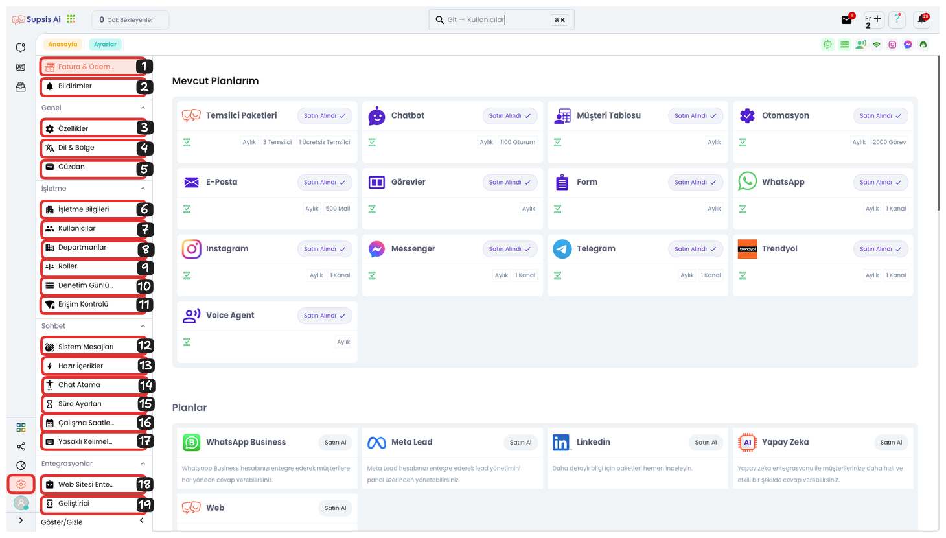Switch to the Anasayfa tab
This screenshot has width=946, height=538.
(63, 45)
